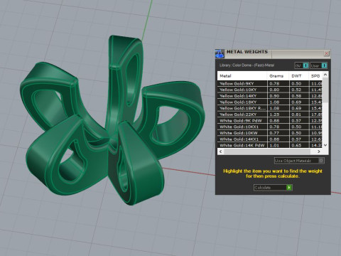The height and width of the screenshot is (256, 341).
Task: Select the Yellow Gold:18KY R... row
Action: (x=270, y=108)
